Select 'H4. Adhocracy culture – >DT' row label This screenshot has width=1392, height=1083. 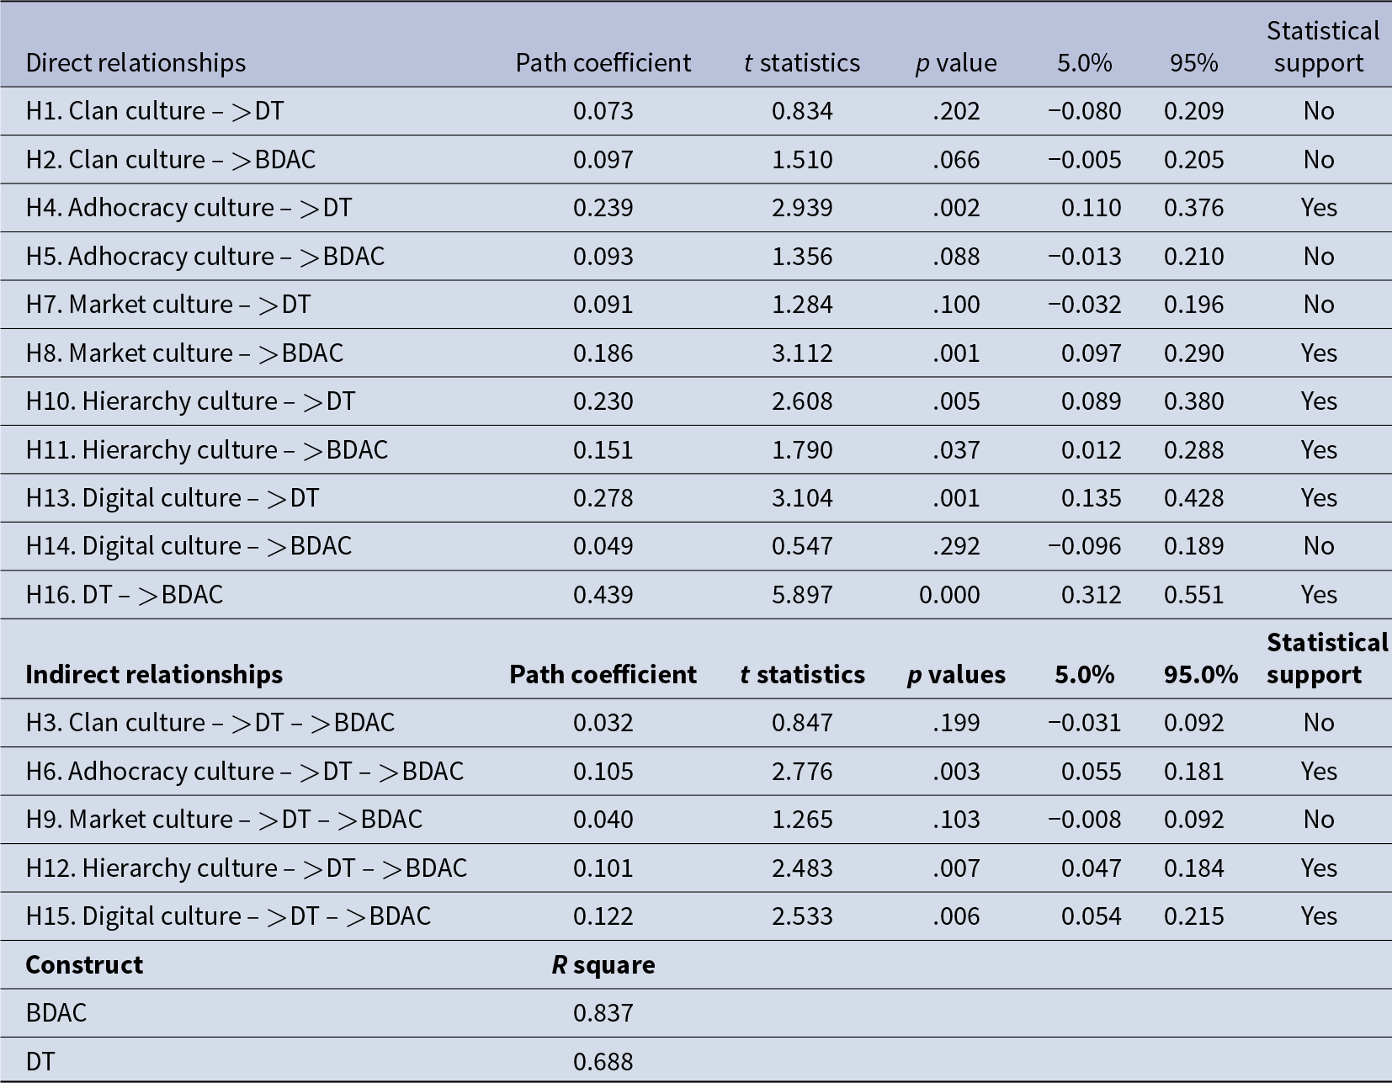click(189, 208)
